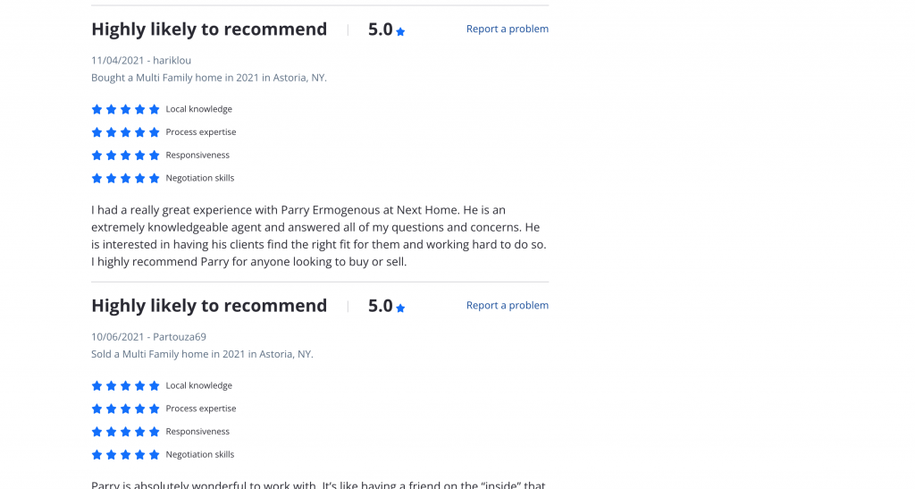This screenshot has width=915, height=489.
Task: Click the fifth star of Process expertise in hariklou's review
Action: pyautogui.click(x=155, y=132)
